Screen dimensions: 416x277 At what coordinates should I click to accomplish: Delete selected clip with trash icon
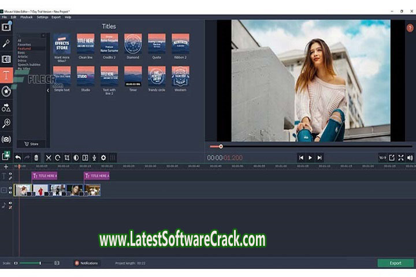pyautogui.click(x=36, y=158)
